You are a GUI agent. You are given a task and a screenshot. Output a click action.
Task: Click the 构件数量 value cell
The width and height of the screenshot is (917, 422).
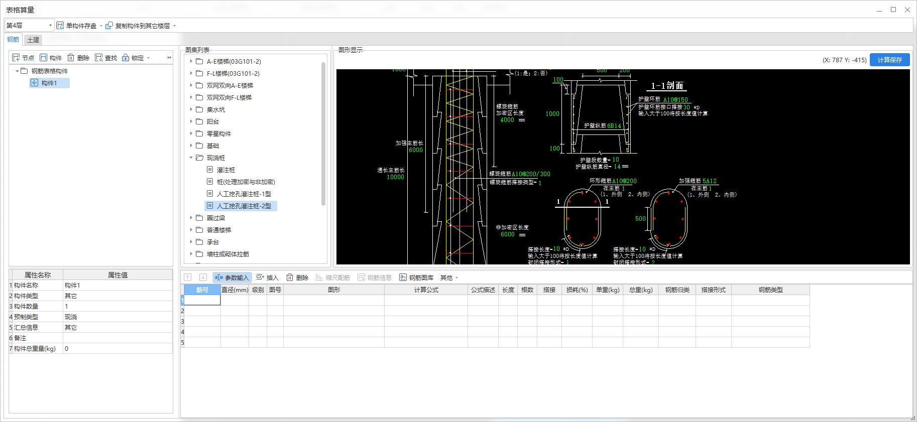click(x=118, y=306)
